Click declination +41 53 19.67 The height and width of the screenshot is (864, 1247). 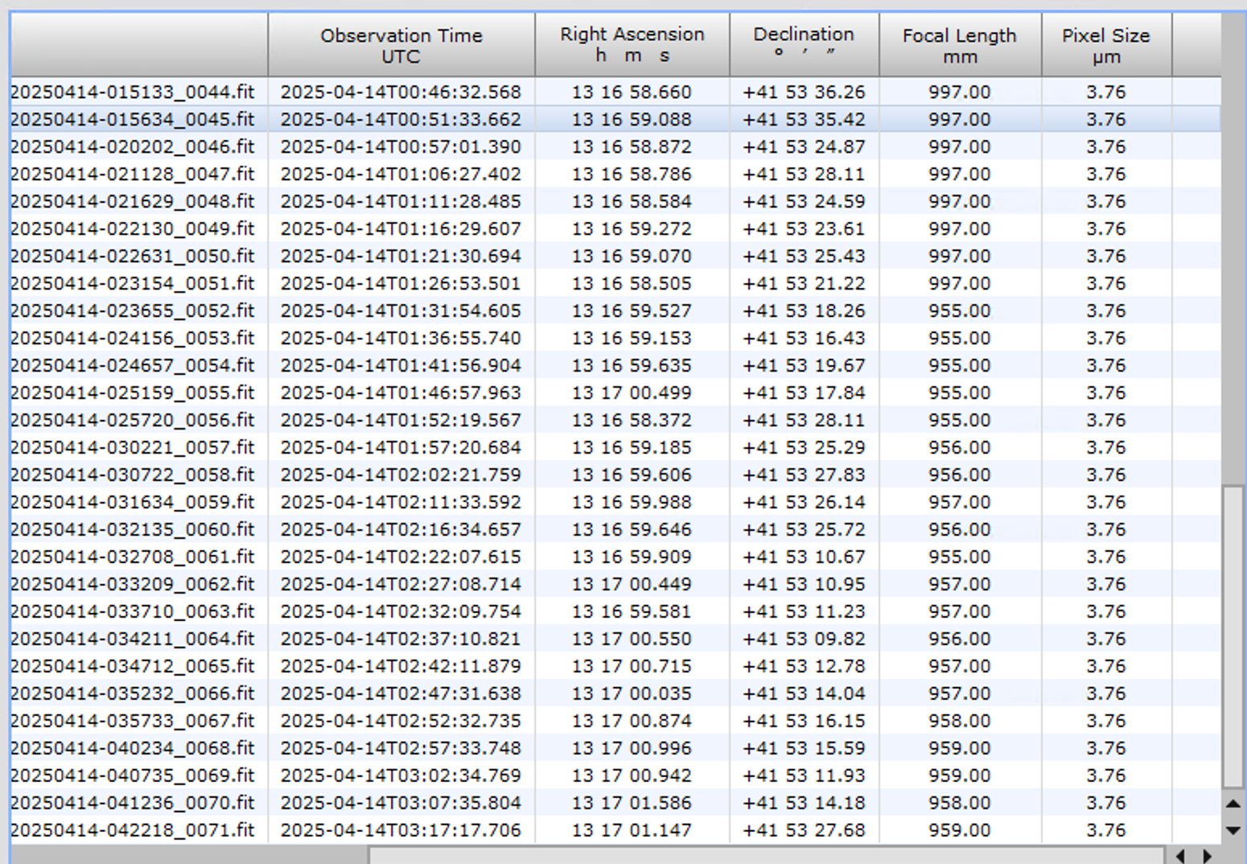804,365
